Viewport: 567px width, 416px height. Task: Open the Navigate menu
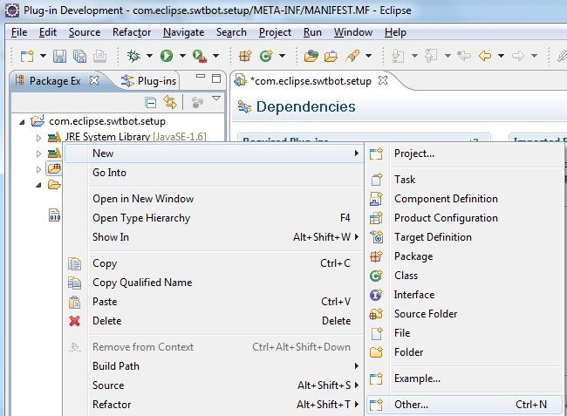coord(184,32)
